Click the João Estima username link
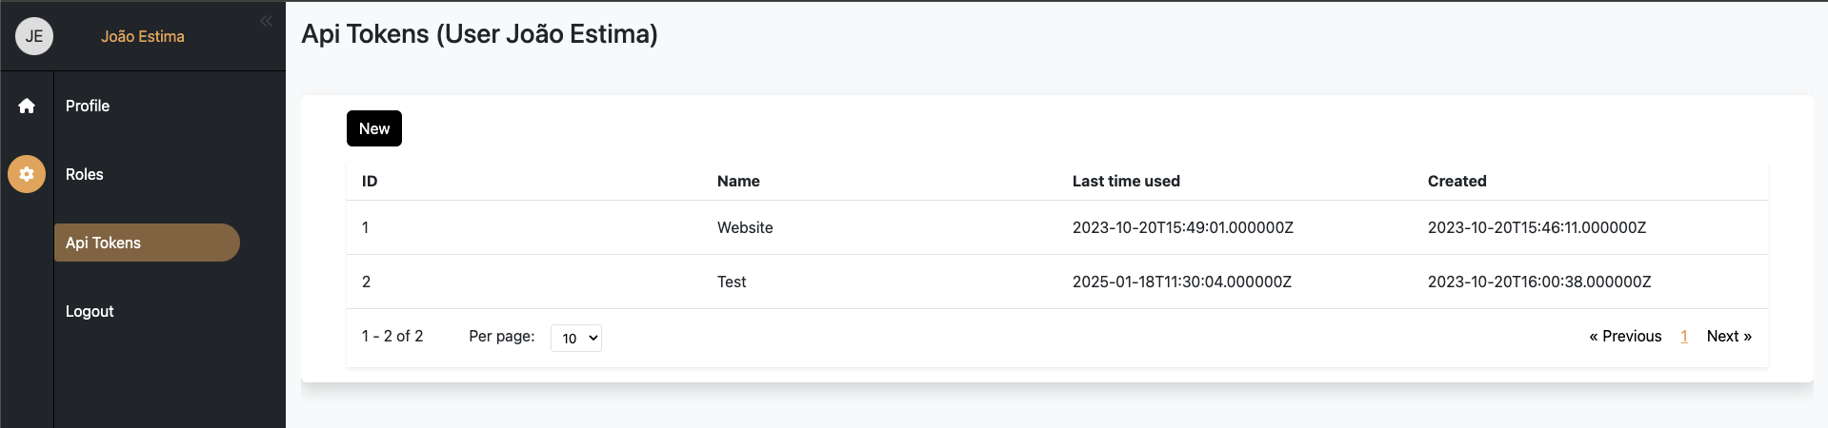1828x428 pixels. (x=143, y=36)
